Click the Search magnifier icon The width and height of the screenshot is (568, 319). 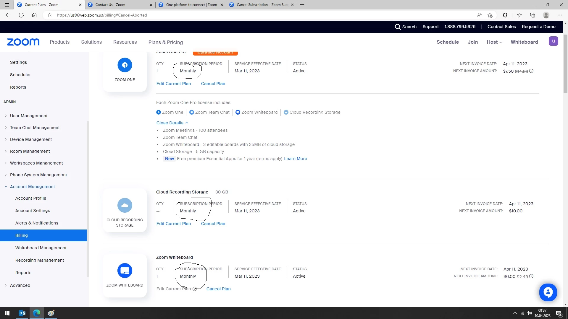click(x=398, y=27)
